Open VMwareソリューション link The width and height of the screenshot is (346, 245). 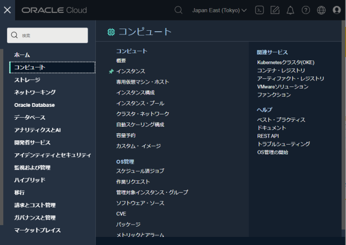[x=283, y=87]
